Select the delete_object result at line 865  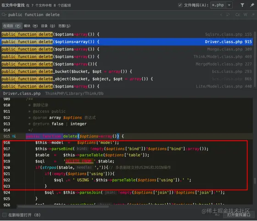[126, 79]
